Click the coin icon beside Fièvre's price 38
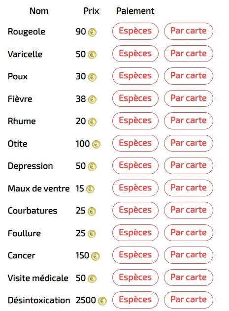The width and height of the screenshot is (229, 311). (x=92, y=99)
